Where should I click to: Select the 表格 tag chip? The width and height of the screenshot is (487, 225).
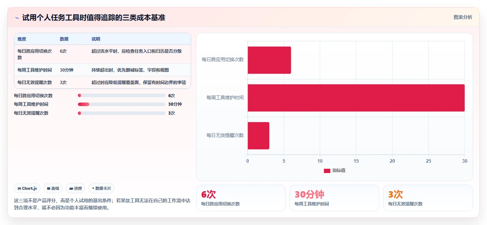53,188
